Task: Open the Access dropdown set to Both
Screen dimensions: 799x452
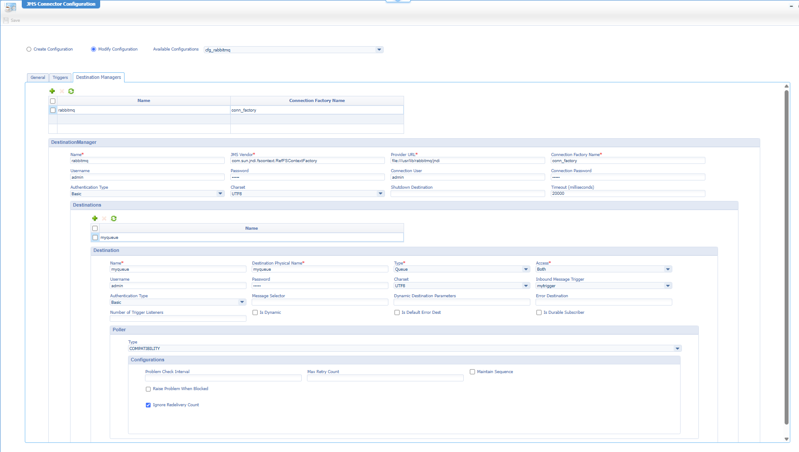Action: 668,269
